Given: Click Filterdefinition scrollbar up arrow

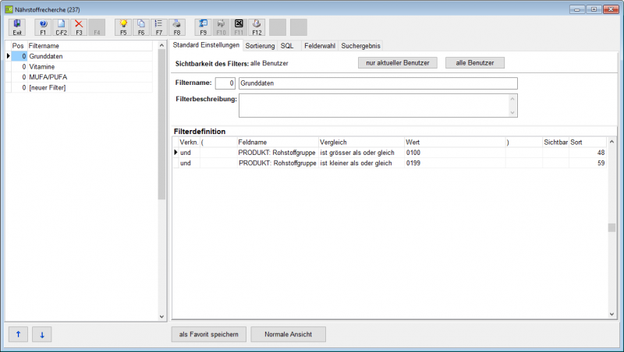Looking at the screenshot, I should [x=612, y=142].
